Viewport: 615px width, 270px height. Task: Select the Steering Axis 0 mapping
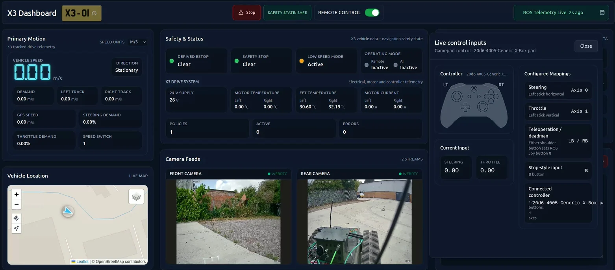(x=558, y=91)
